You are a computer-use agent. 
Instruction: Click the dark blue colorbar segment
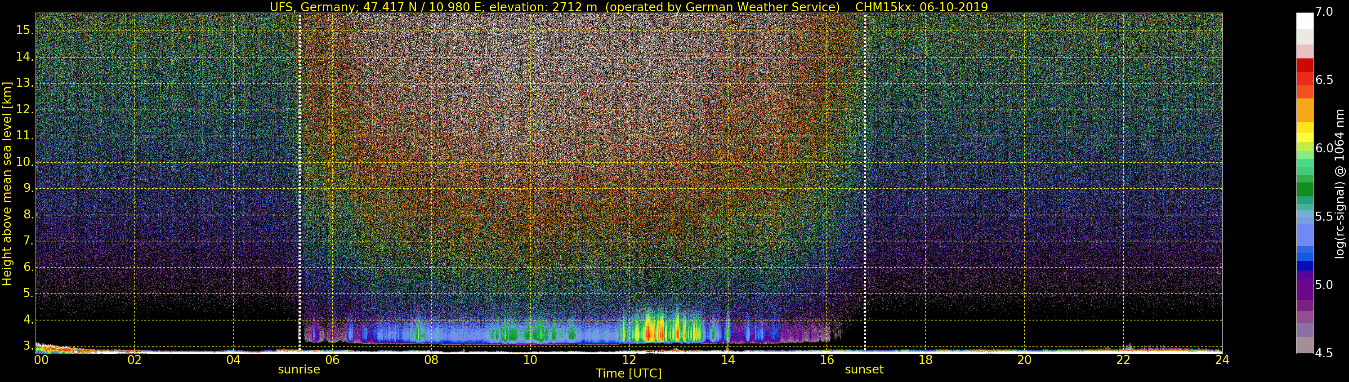[1305, 266]
